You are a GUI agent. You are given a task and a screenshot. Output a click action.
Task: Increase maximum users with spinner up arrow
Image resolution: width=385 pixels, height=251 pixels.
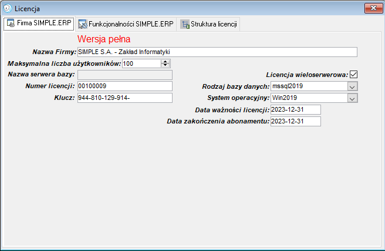pos(166,62)
